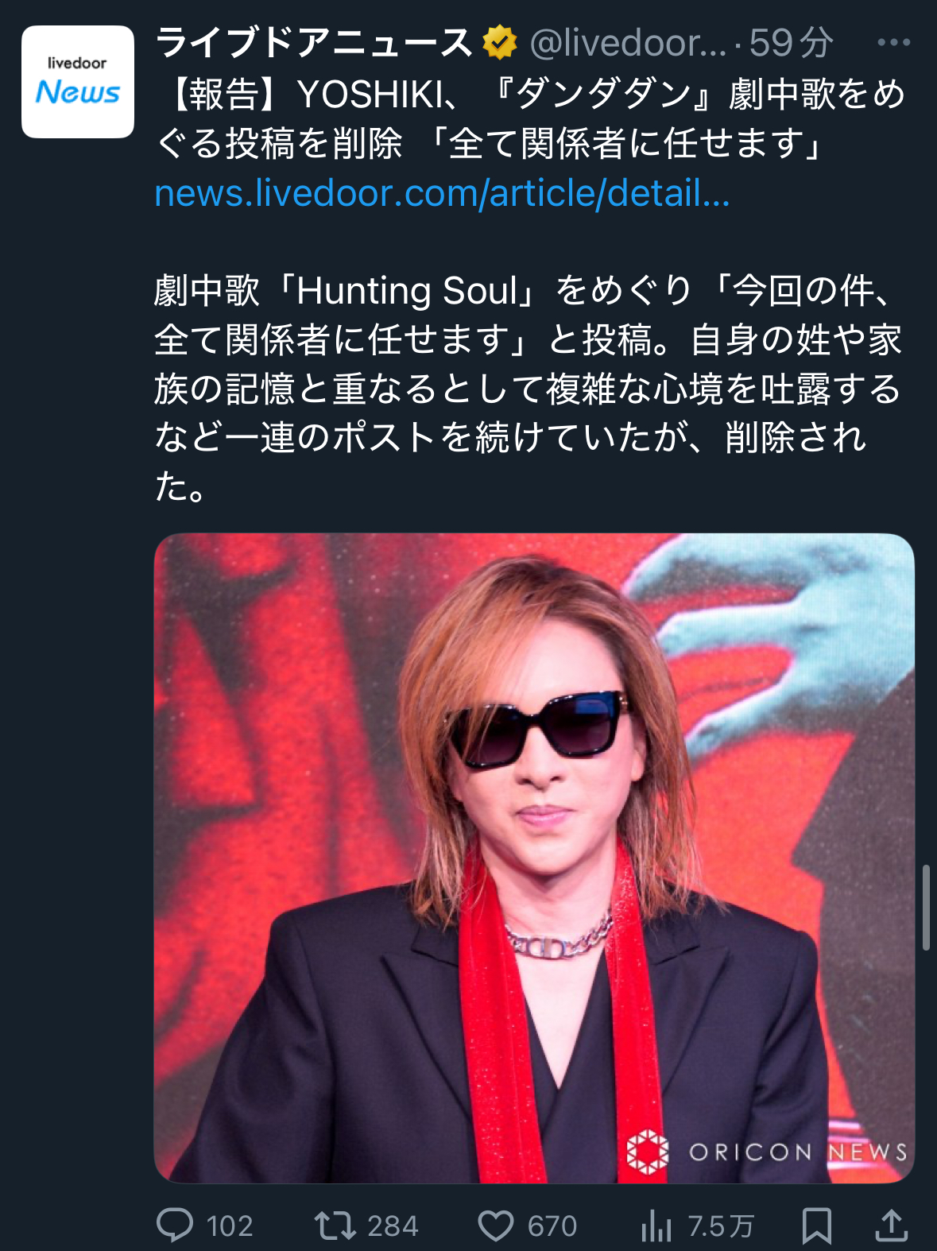Click the @livedoor handle text
Image resolution: width=937 pixels, height=1251 pixels.
(x=628, y=43)
